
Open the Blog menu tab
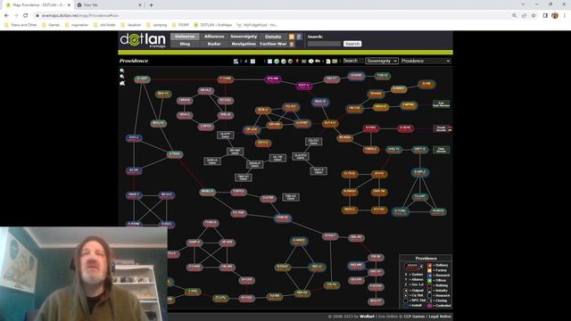click(185, 44)
